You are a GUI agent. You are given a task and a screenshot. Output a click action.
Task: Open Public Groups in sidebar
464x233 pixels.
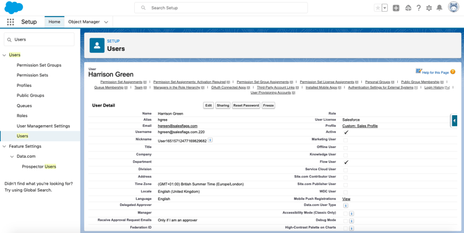[30, 96]
